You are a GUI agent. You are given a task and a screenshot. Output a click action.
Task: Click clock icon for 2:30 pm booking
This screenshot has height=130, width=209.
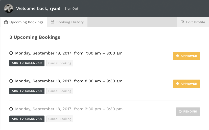tap(11, 109)
